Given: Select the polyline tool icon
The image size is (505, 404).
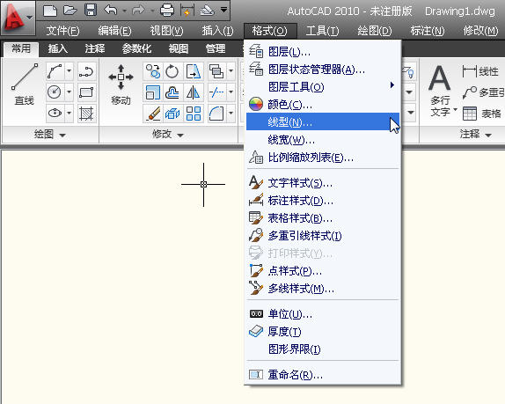Looking at the screenshot, I should tap(86, 71).
